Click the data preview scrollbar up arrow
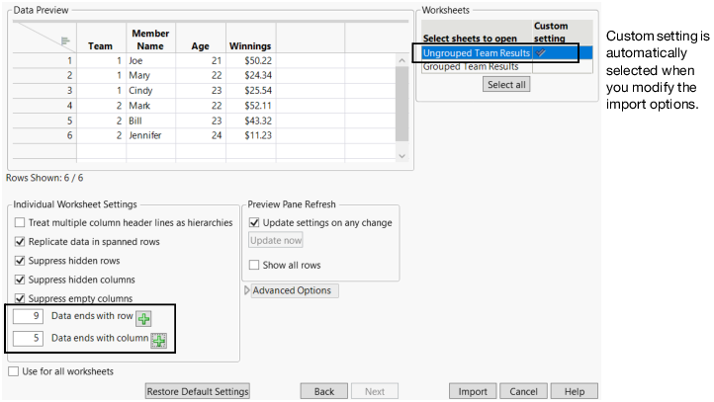 tap(402, 60)
